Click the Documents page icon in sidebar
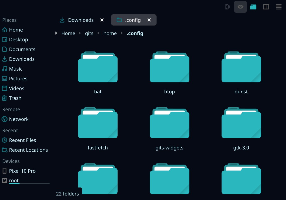This screenshot has height=200, width=286. point(5,49)
